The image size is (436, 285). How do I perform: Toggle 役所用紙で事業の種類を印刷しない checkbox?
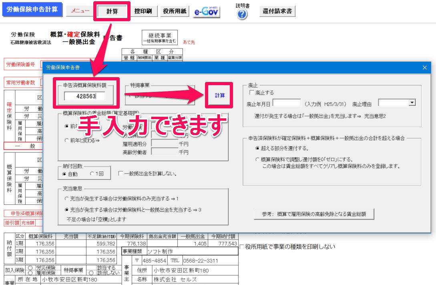tap(242, 247)
